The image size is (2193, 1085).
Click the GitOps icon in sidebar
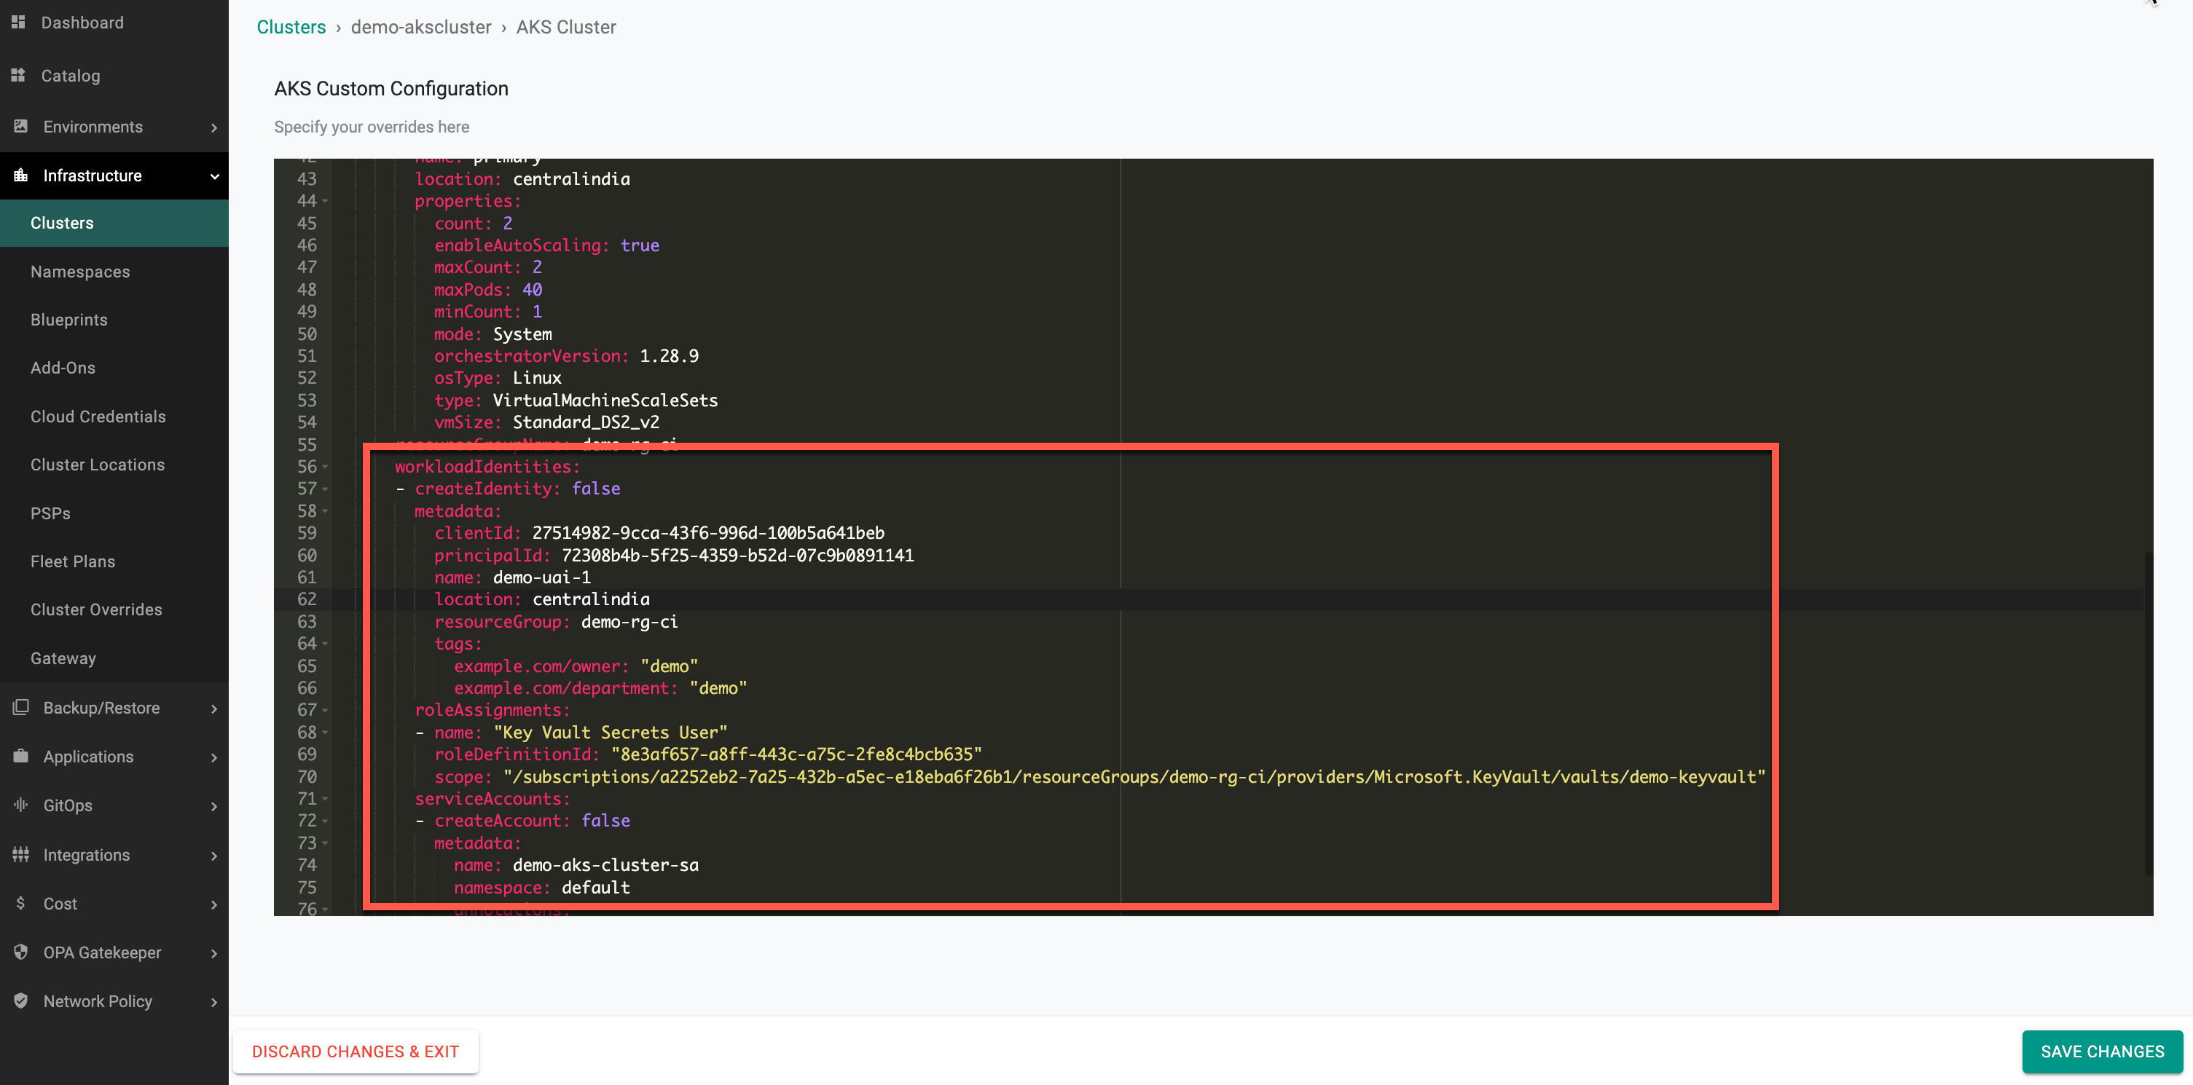pos(21,804)
